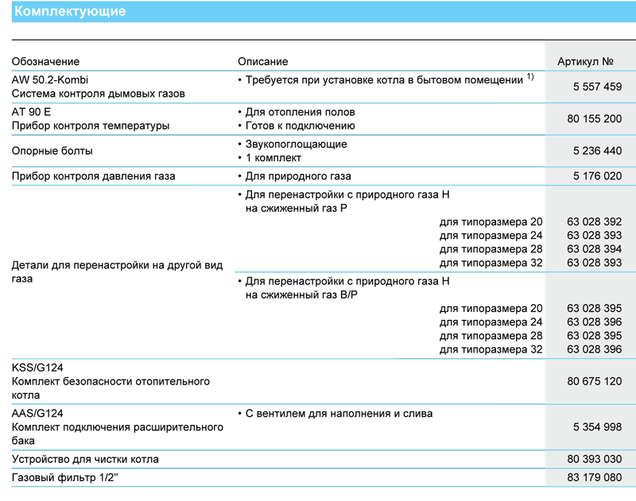Image resolution: width=636 pixels, height=501 pixels.
Task: Select 63 028 396 in the типоразмера 24 row
Action: point(594,322)
